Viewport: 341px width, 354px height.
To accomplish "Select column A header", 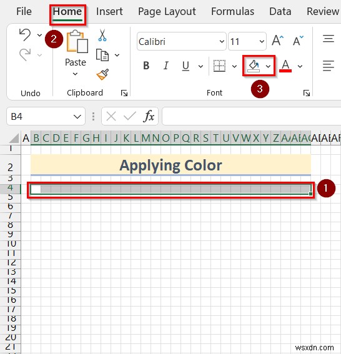I will click(x=26, y=138).
